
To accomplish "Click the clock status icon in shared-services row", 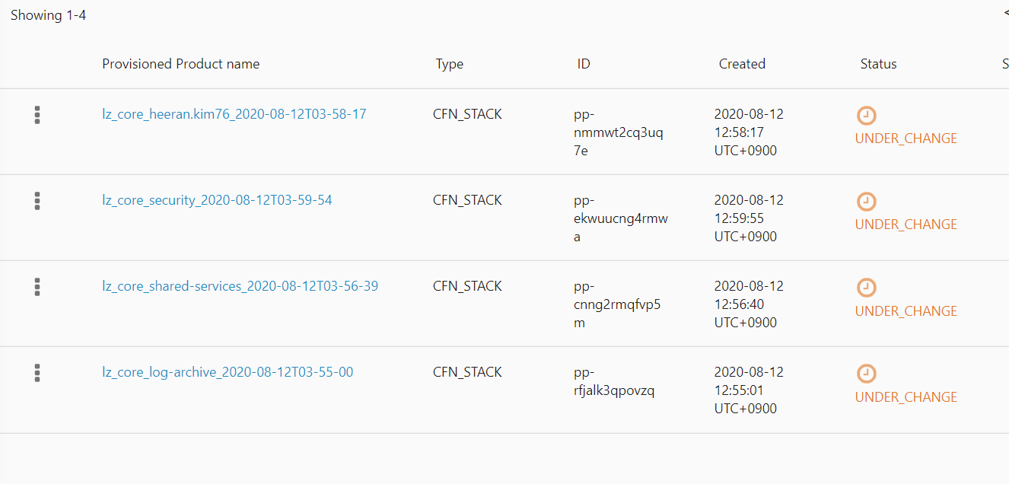I will (867, 288).
